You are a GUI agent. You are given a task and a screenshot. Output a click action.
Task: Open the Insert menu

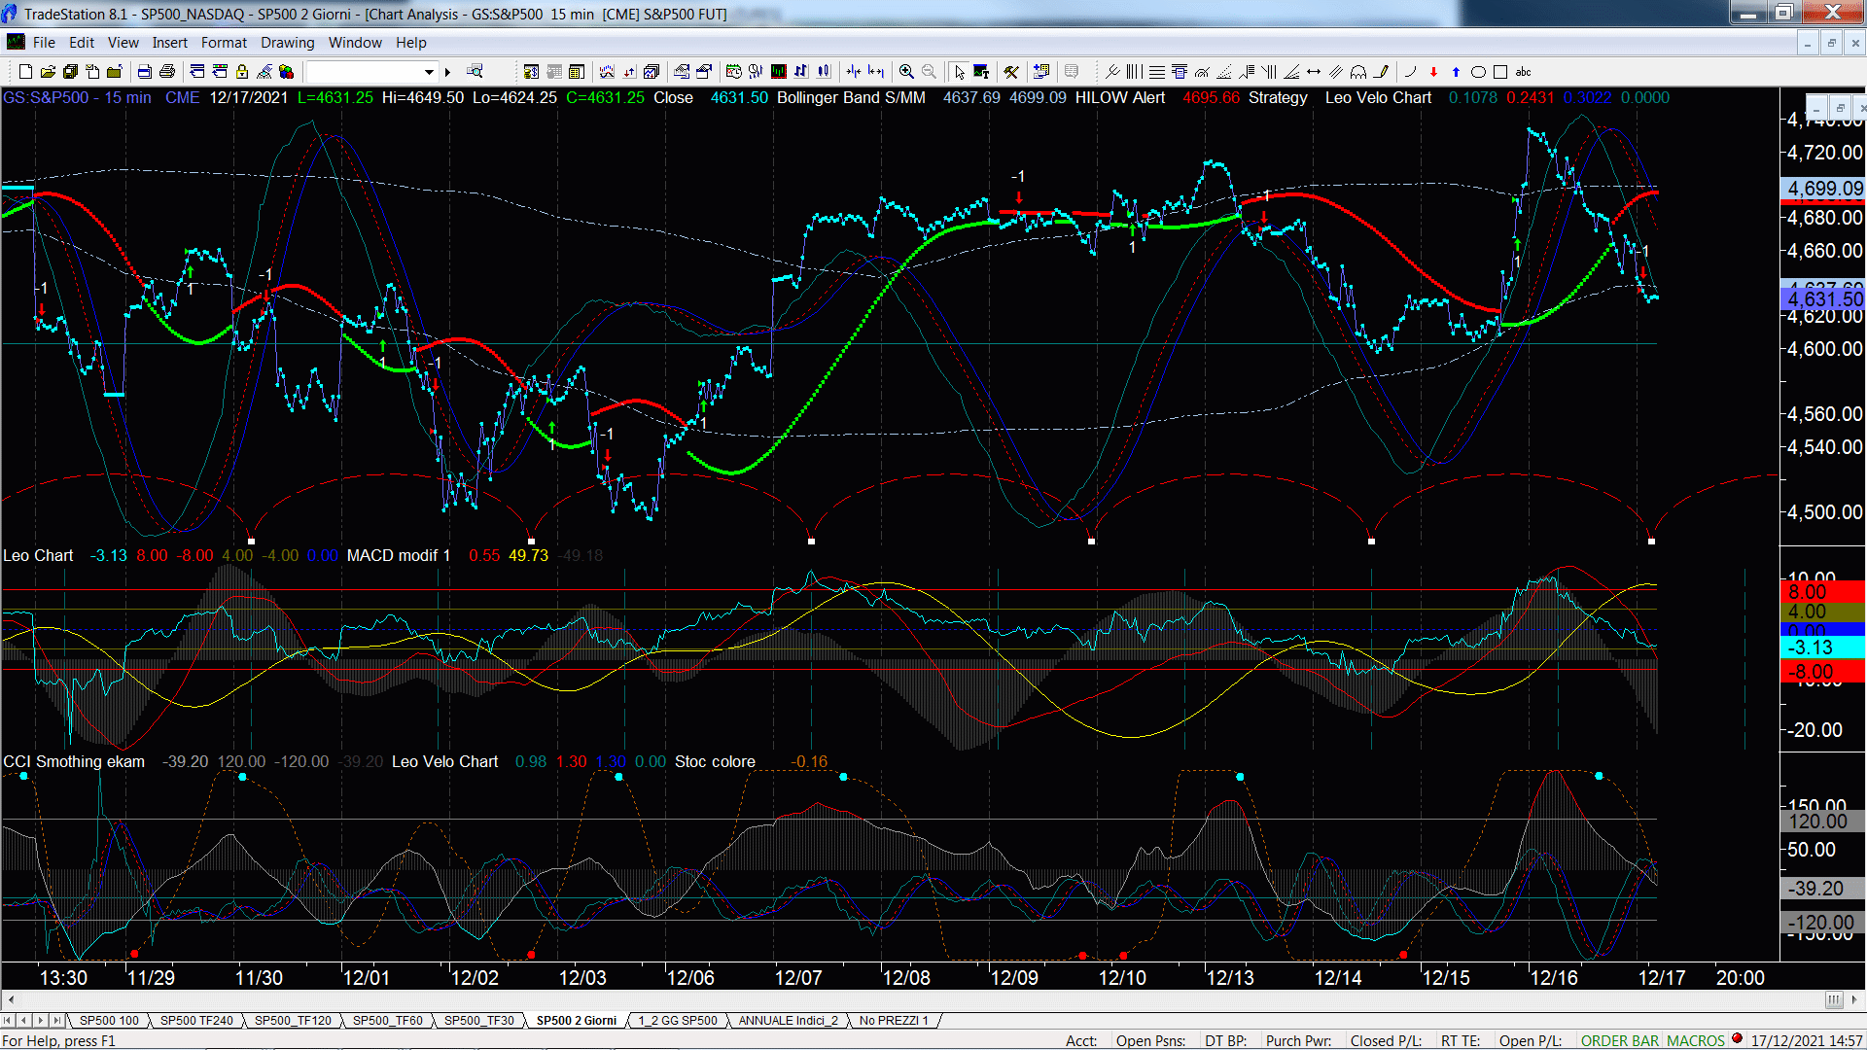tap(170, 43)
